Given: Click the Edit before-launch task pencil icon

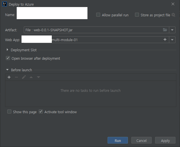Looking at the screenshot, I should click(x=24, y=77).
